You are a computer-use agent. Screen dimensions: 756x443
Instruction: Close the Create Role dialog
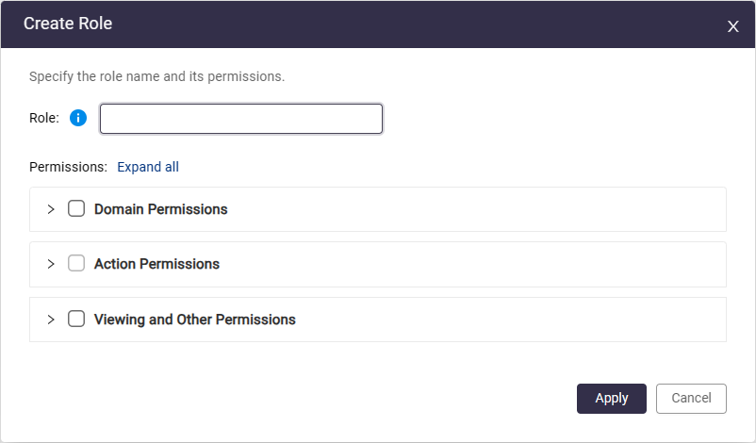pos(732,26)
